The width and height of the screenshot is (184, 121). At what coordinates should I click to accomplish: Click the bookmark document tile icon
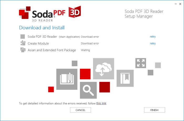click(125, 78)
